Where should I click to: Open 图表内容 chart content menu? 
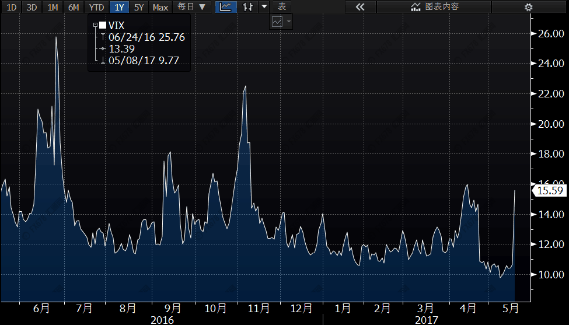435,7
